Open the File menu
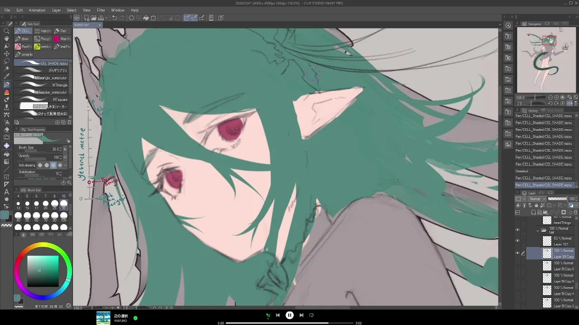The height and width of the screenshot is (325, 579). click(x=7, y=10)
